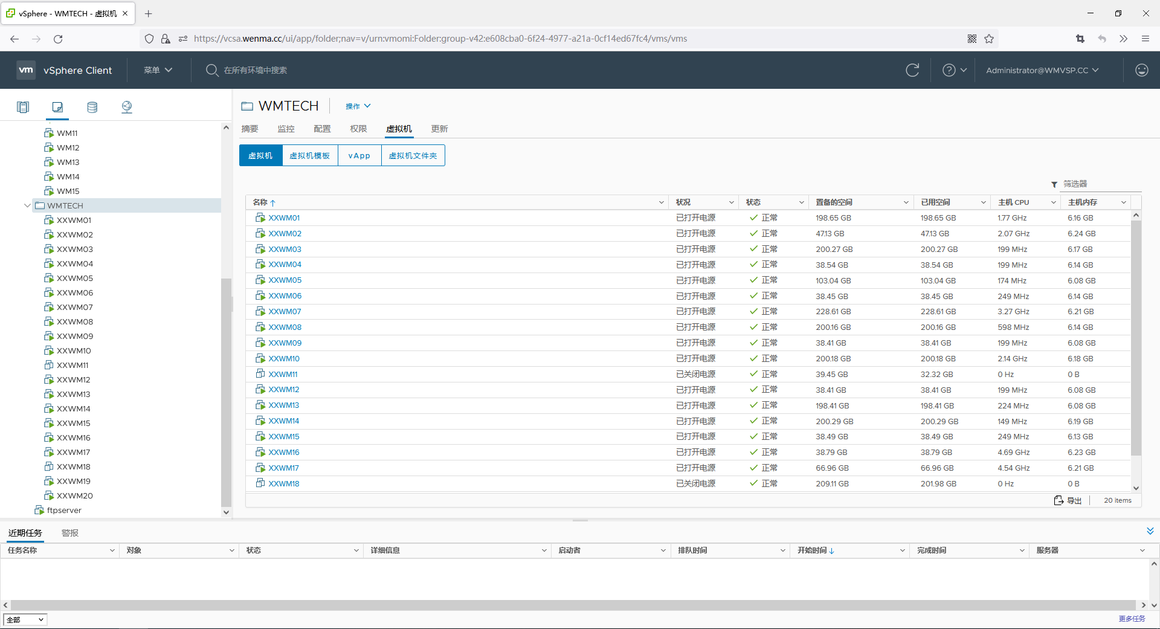Click 导出 export link
The height and width of the screenshot is (629, 1160).
coord(1074,500)
